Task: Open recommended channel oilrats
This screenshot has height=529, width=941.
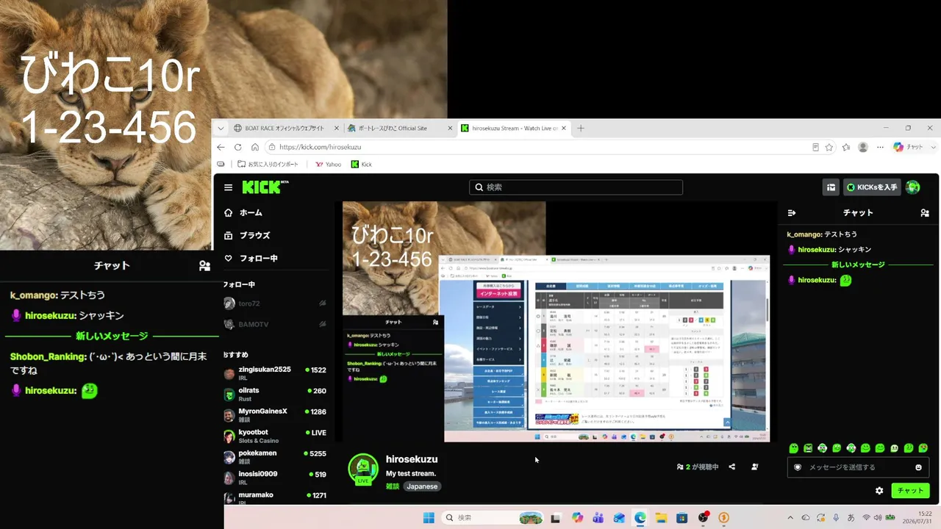Action: (276, 394)
